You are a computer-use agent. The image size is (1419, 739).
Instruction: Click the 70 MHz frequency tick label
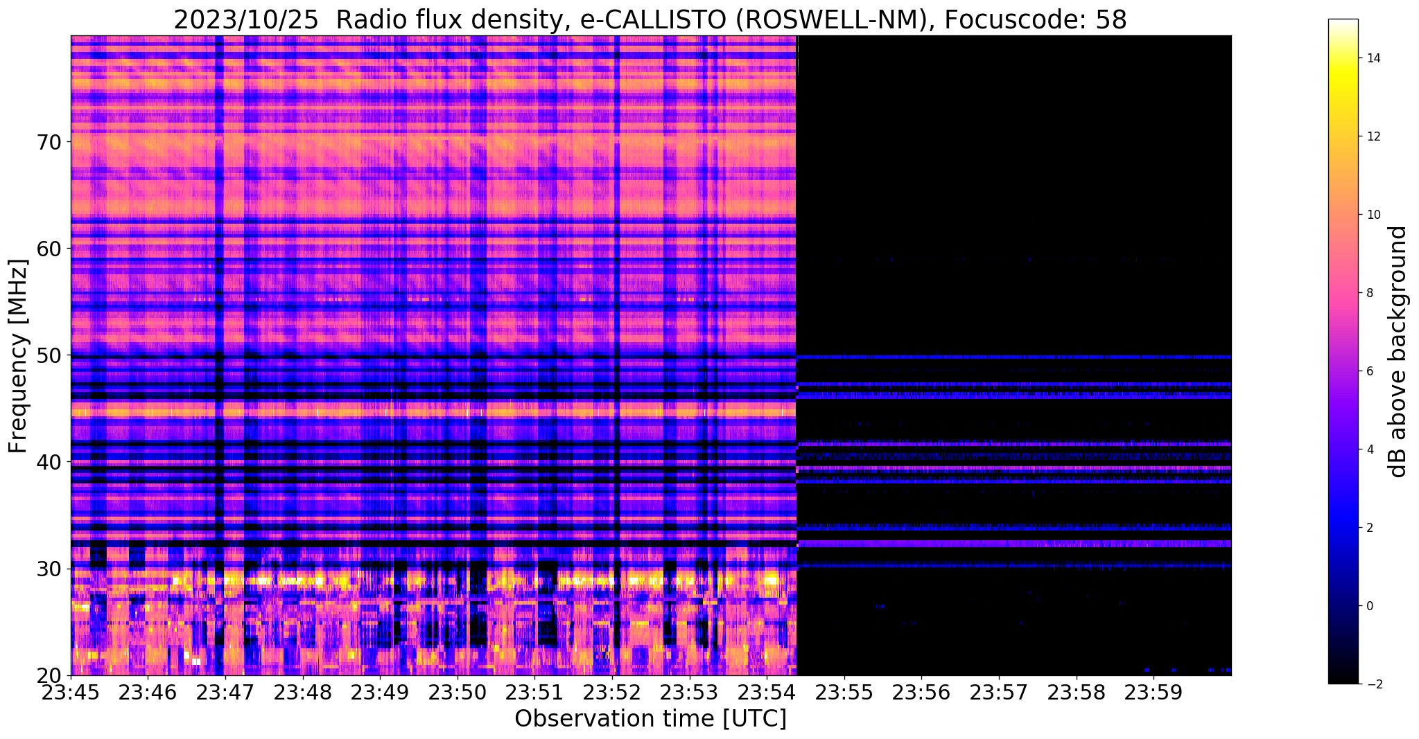coord(49,142)
